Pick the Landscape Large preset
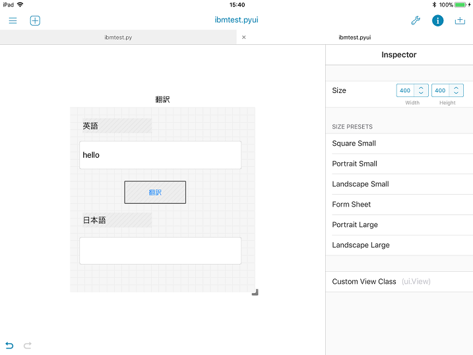Viewport: 473px width, 355px height. [361, 245]
